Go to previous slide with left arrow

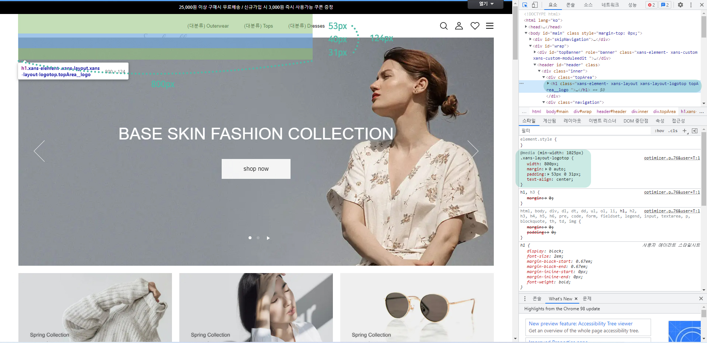click(x=39, y=151)
